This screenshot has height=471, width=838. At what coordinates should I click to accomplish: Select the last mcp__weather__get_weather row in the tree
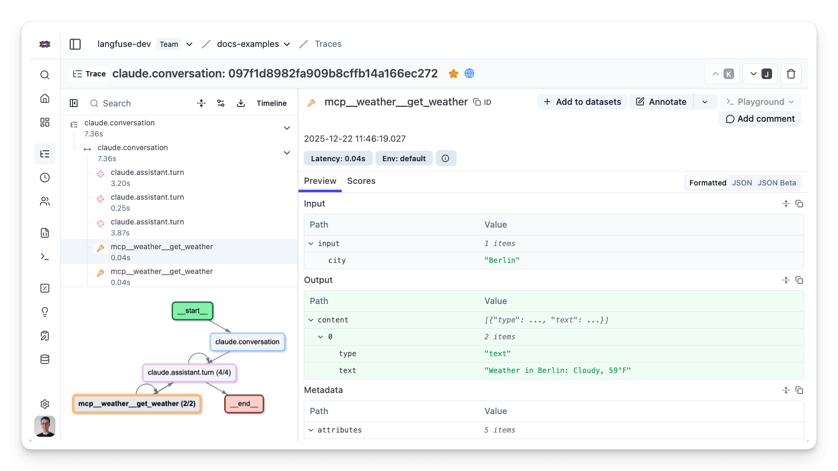click(x=179, y=276)
